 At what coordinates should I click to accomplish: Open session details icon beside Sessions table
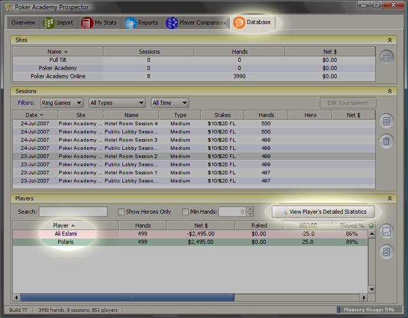pyautogui.click(x=386, y=121)
